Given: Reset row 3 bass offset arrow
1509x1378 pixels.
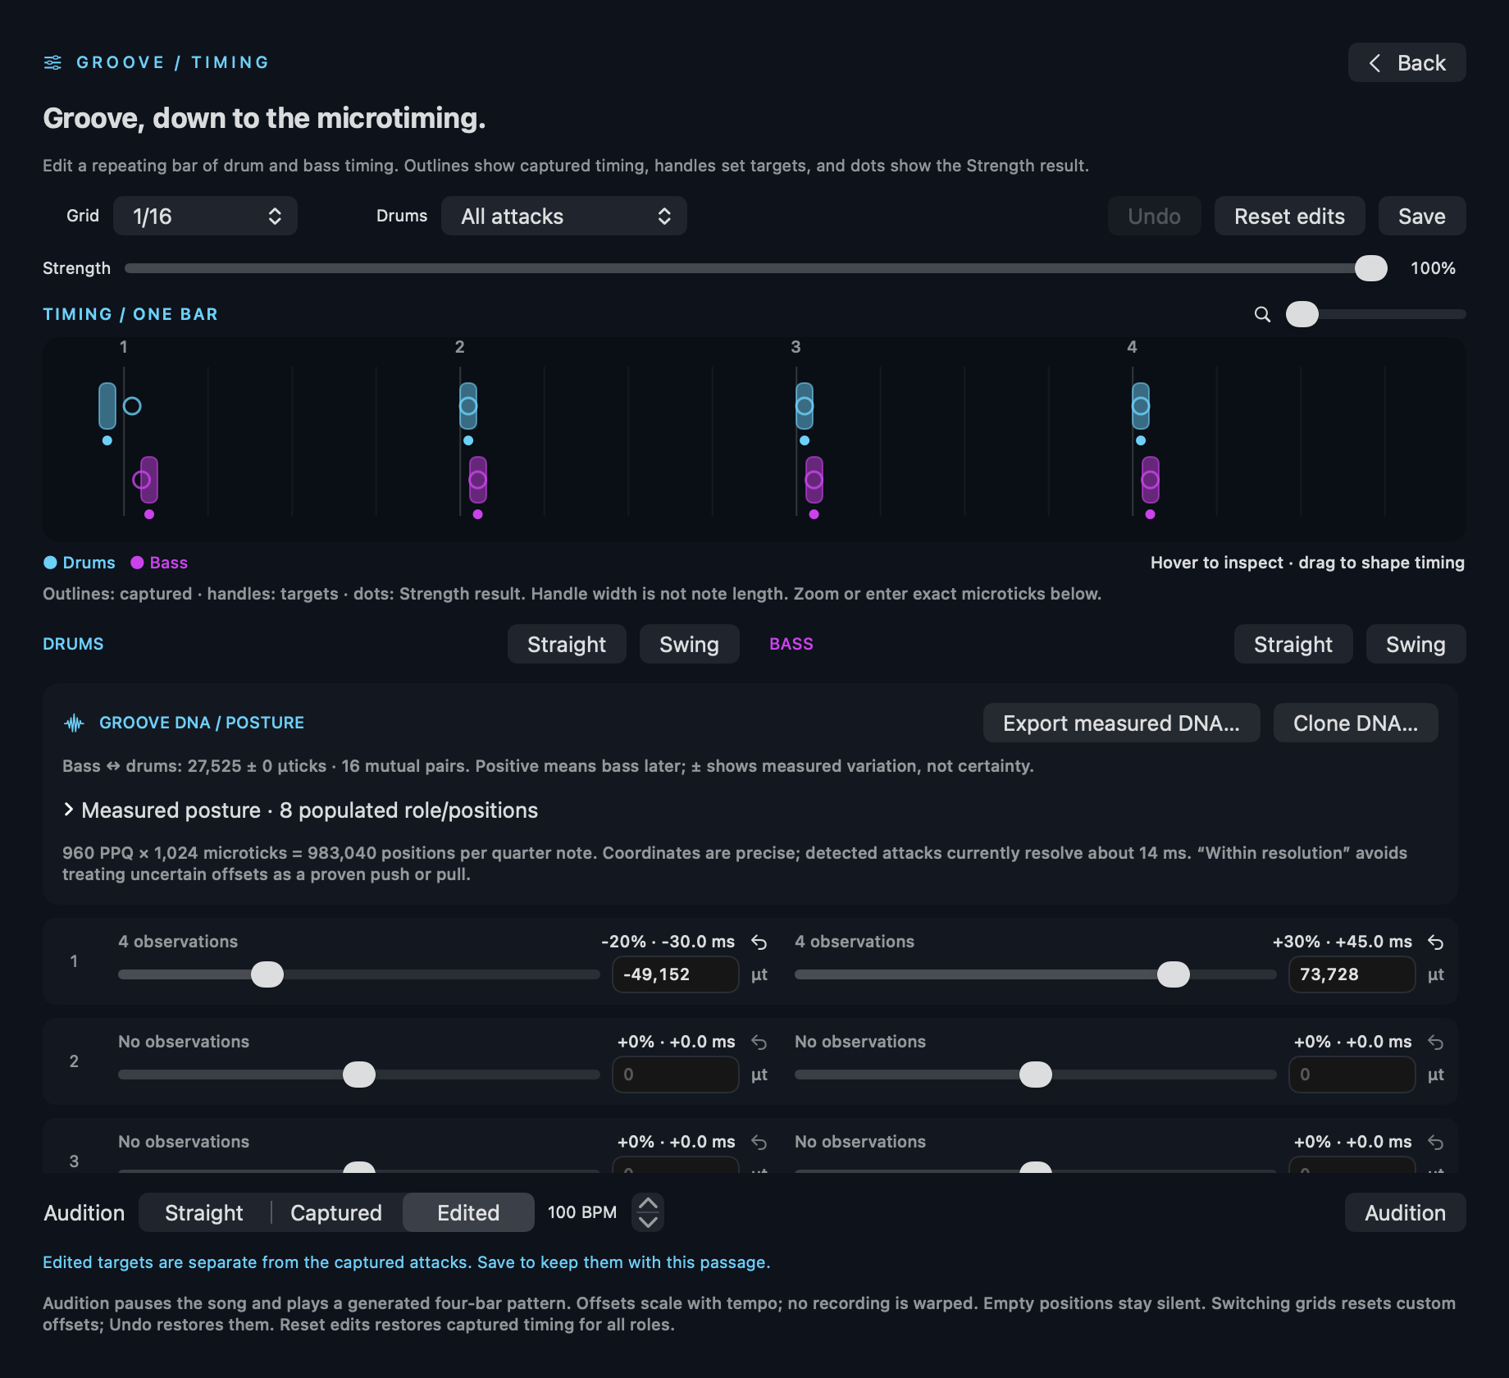Looking at the screenshot, I should (1435, 1143).
